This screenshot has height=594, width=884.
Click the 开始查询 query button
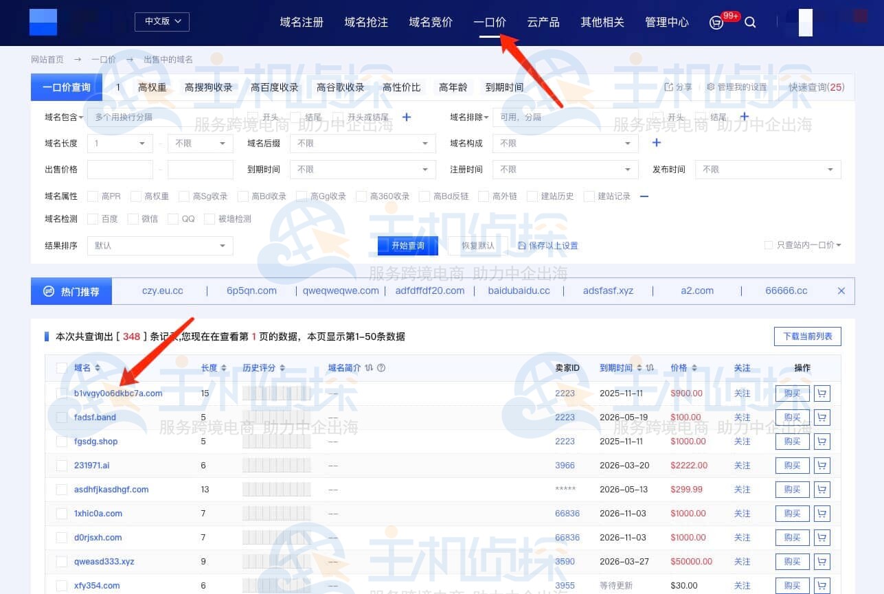click(407, 245)
